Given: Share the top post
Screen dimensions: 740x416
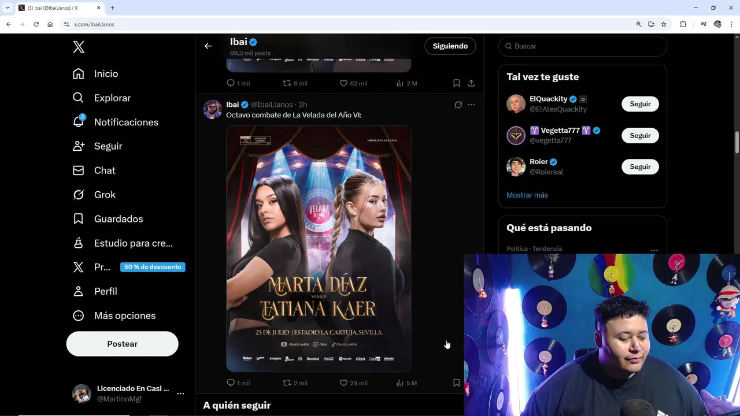Looking at the screenshot, I should [x=471, y=83].
